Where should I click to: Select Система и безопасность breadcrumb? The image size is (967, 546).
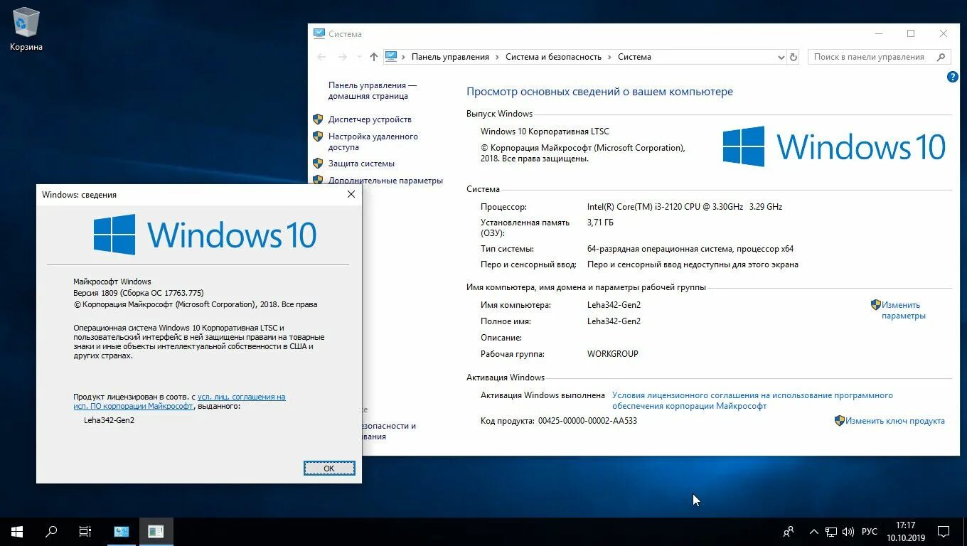click(553, 57)
